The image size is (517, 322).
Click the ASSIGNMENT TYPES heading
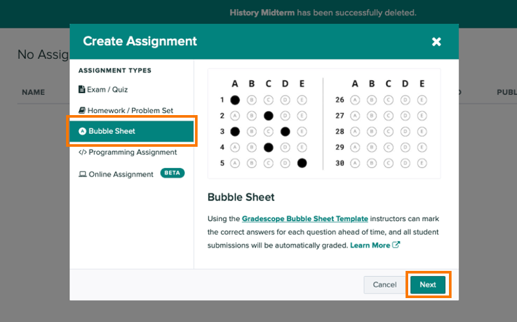pyautogui.click(x=115, y=70)
